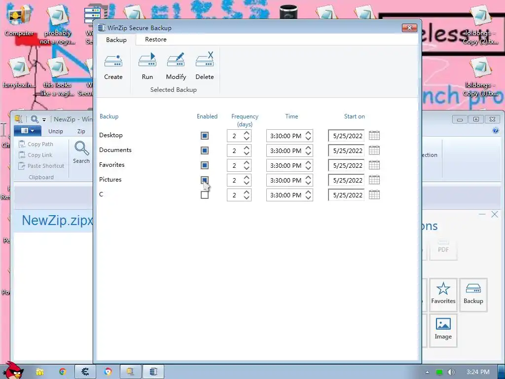The height and width of the screenshot is (379, 505).
Task: Open calendar picker for Favorites backup
Action: (374, 165)
